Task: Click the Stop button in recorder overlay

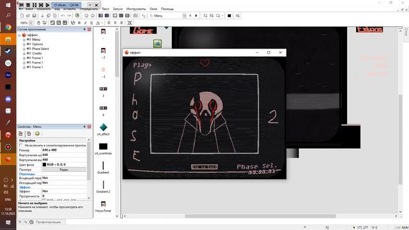Action: (28, 5)
